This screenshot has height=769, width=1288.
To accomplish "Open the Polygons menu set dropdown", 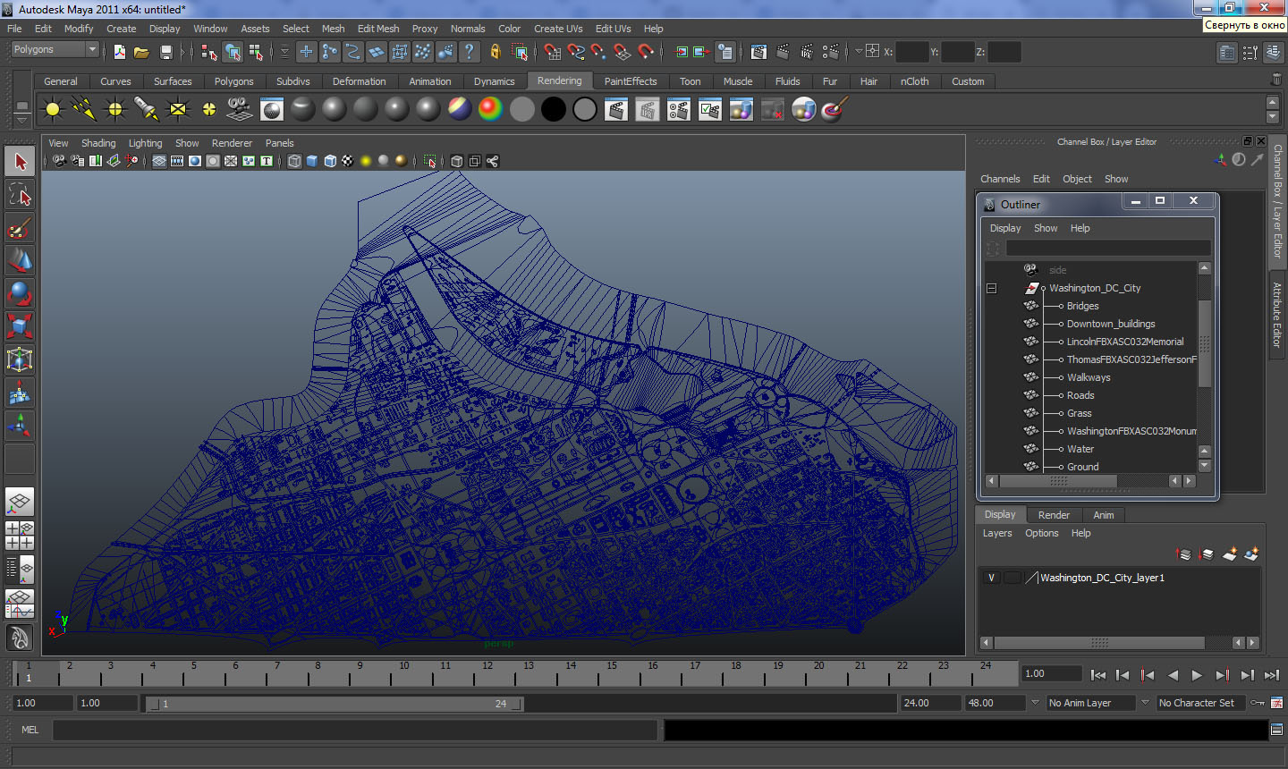I will [55, 49].
